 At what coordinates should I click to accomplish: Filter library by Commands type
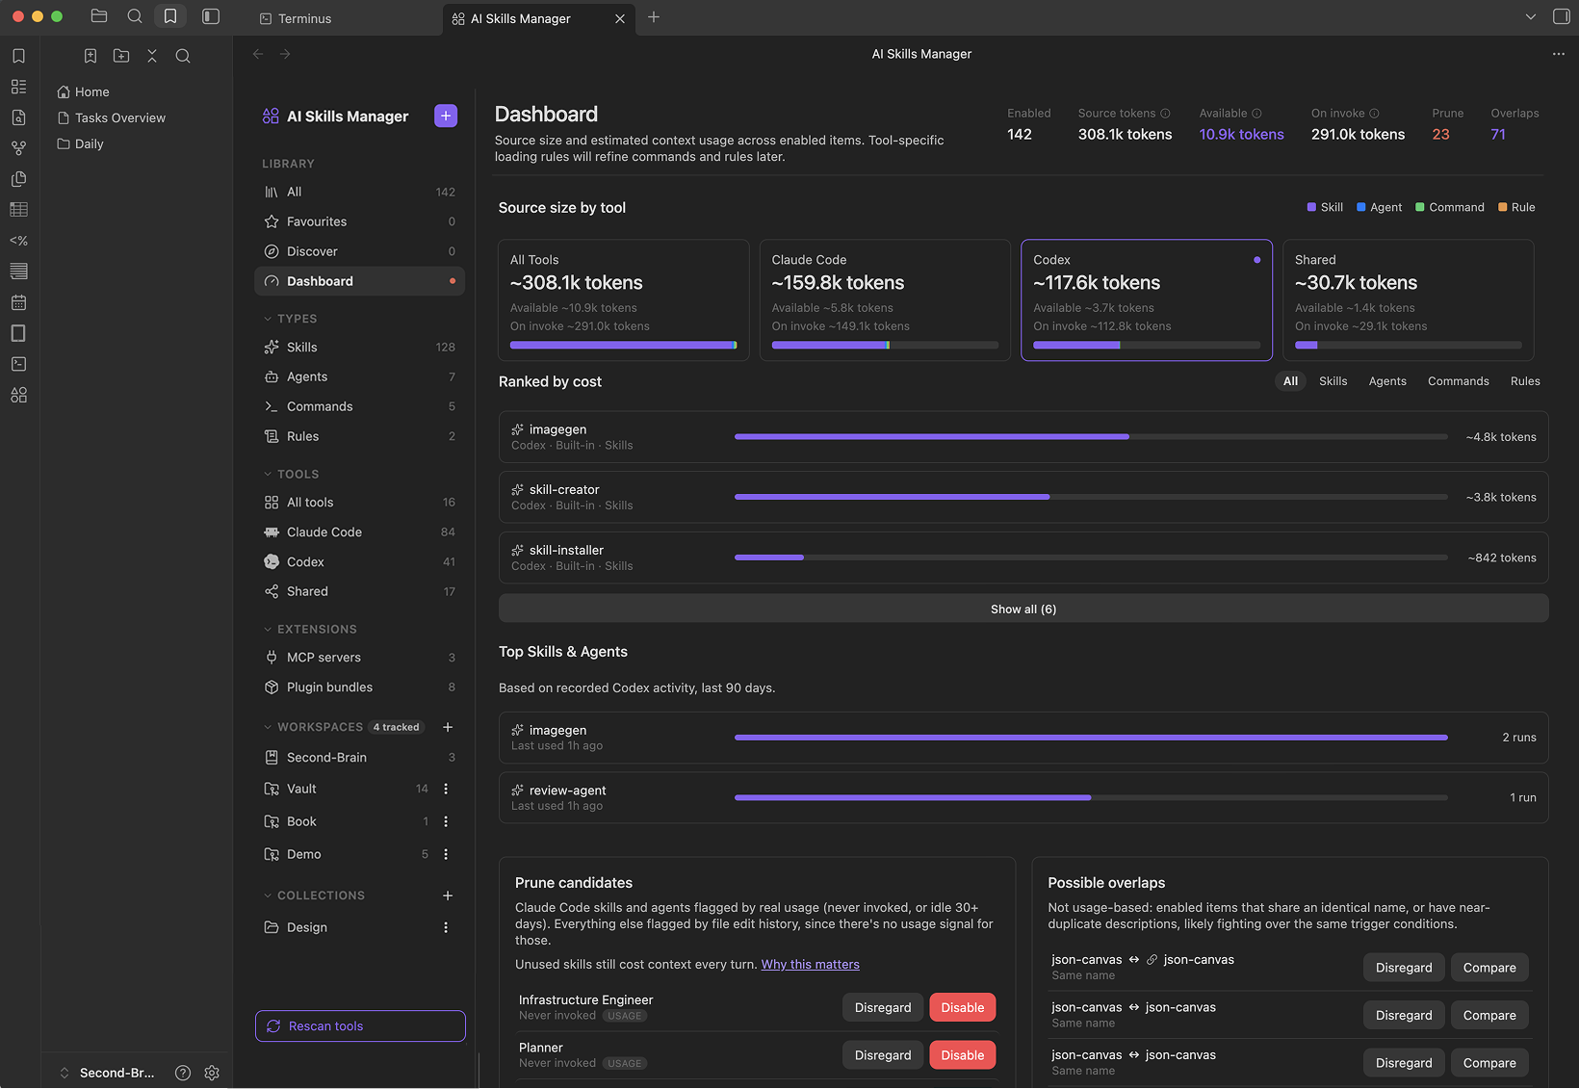click(359, 406)
